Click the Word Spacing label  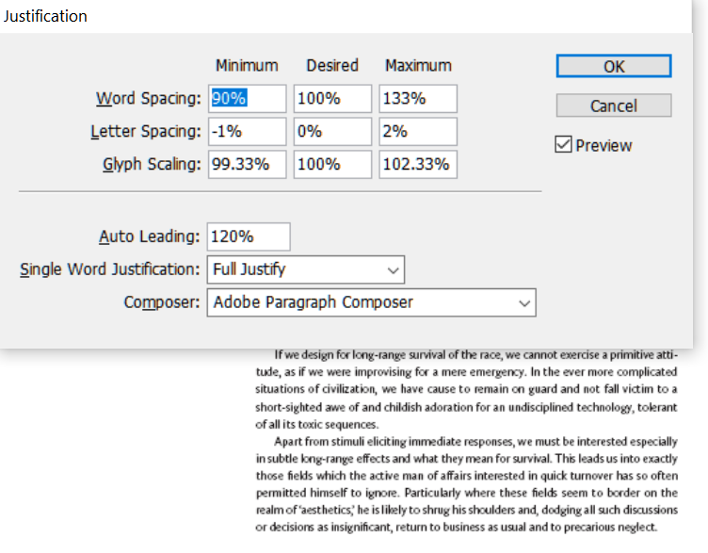coord(148,98)
